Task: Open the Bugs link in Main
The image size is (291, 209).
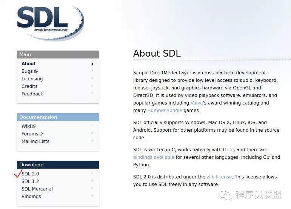Action: tap(27, 71)
